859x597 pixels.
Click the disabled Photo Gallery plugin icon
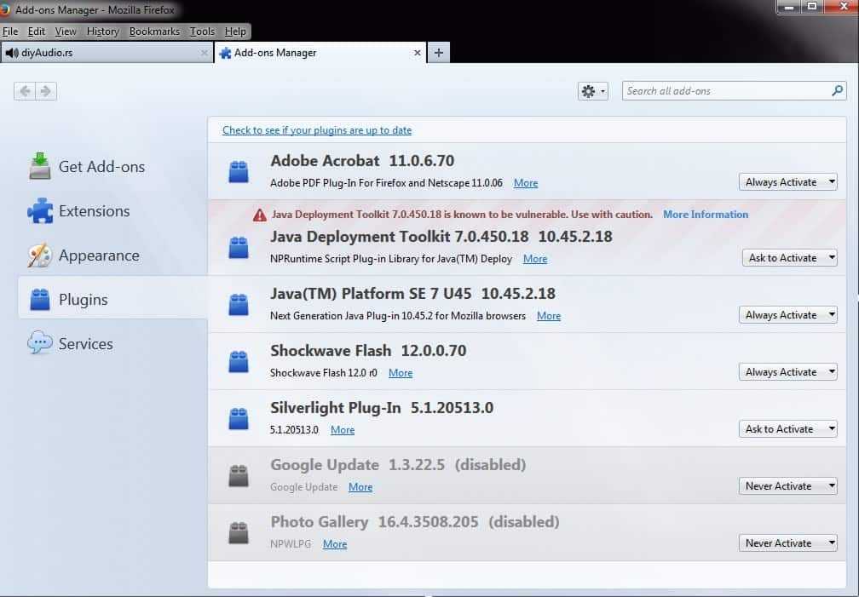(239, 533)
